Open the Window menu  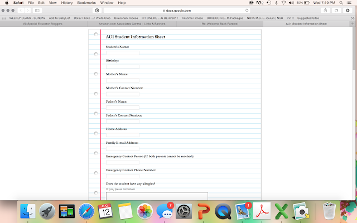point(107,3)
